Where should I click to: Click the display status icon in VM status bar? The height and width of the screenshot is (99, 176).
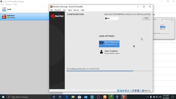point(133,90)
